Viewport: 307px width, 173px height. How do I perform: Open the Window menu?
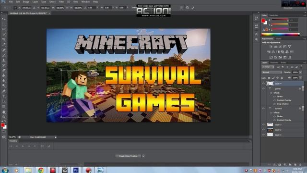pyautogui.click(x=85, y=2)
